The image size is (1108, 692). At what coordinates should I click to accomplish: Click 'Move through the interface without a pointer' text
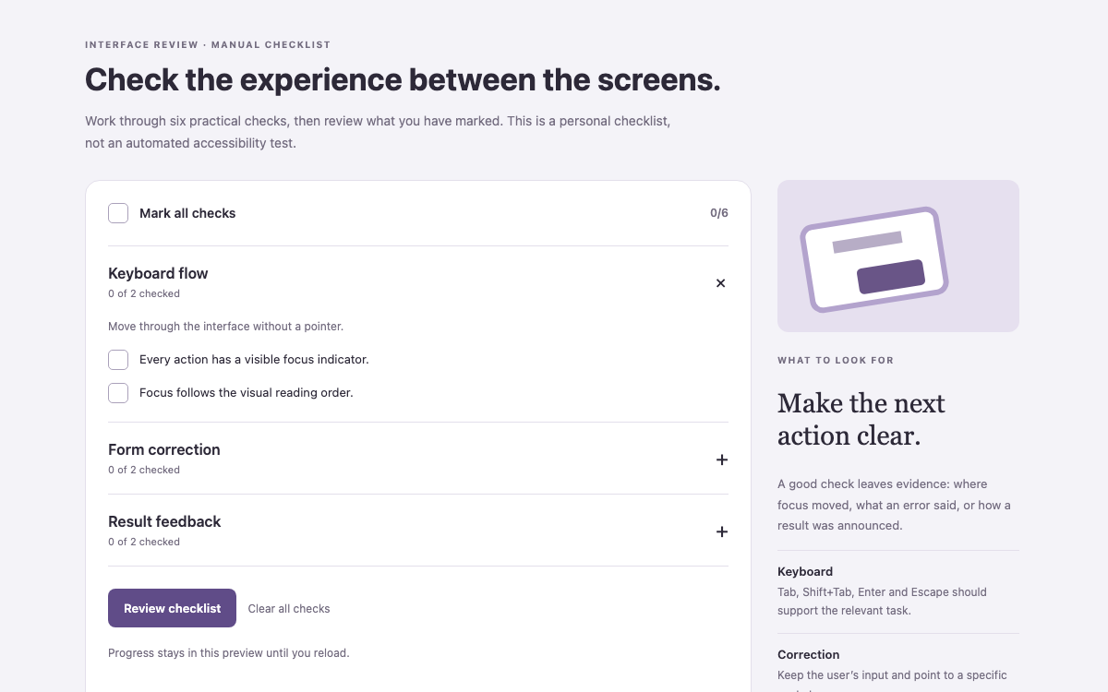pos(225,326)
